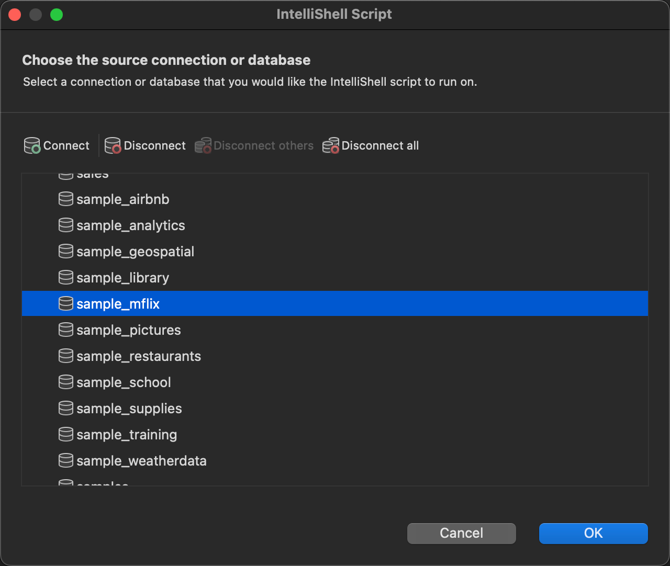The image size is (670, 566).
Task: Click the database icon beside sample_mflix
Action: click(x=65, y=303)
